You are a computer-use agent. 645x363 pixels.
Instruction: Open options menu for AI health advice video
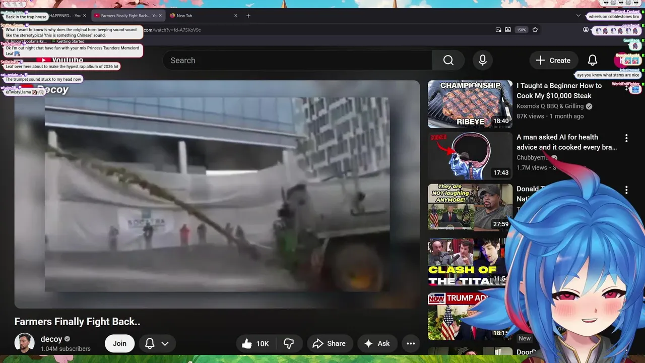(626, 138)
